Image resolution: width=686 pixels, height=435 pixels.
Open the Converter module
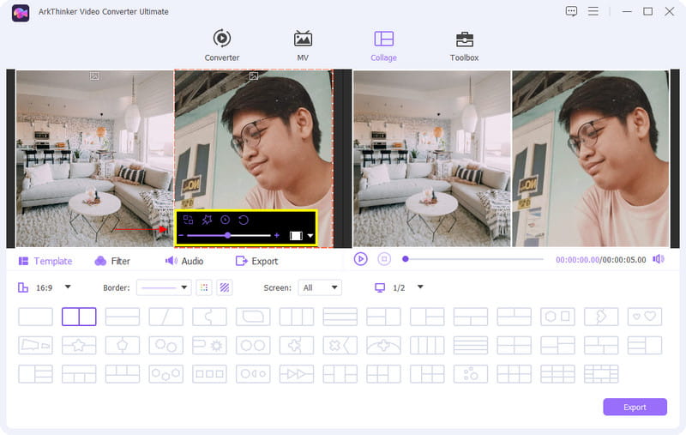pyautogui.click(x=222, y=45)
